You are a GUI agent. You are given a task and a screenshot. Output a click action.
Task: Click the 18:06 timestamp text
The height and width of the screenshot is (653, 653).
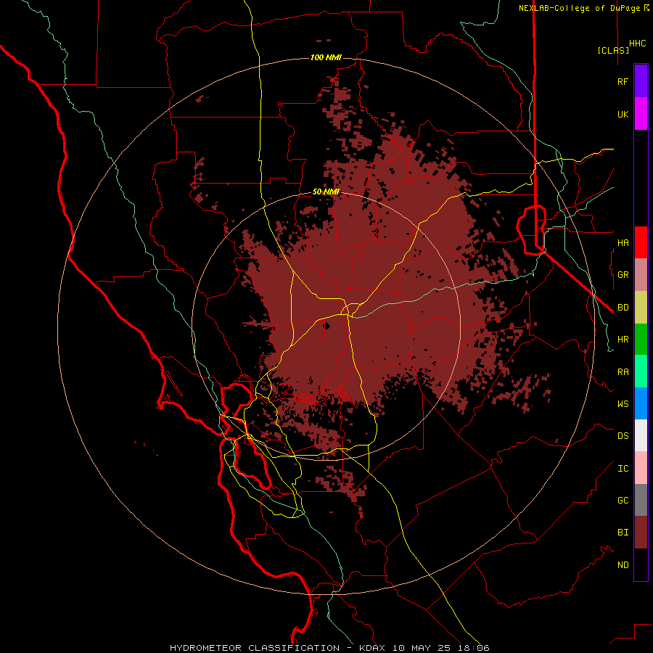pyautogui.click(x=473, y=648)
